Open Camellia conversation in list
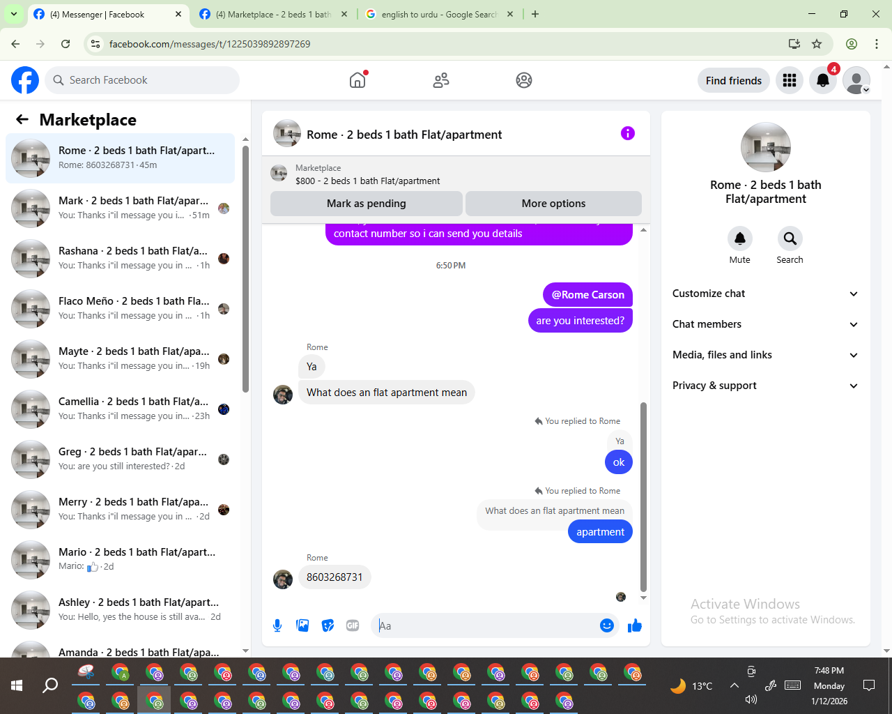The width and height of the screenshot is (892, 714). (120, 409)
